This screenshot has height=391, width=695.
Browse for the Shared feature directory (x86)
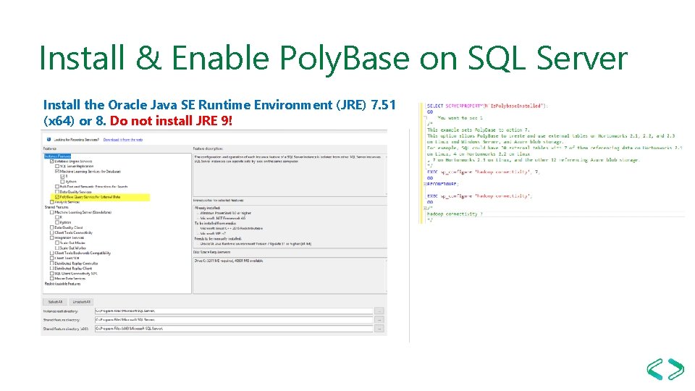pyautogui.click(x=379, y=329)
